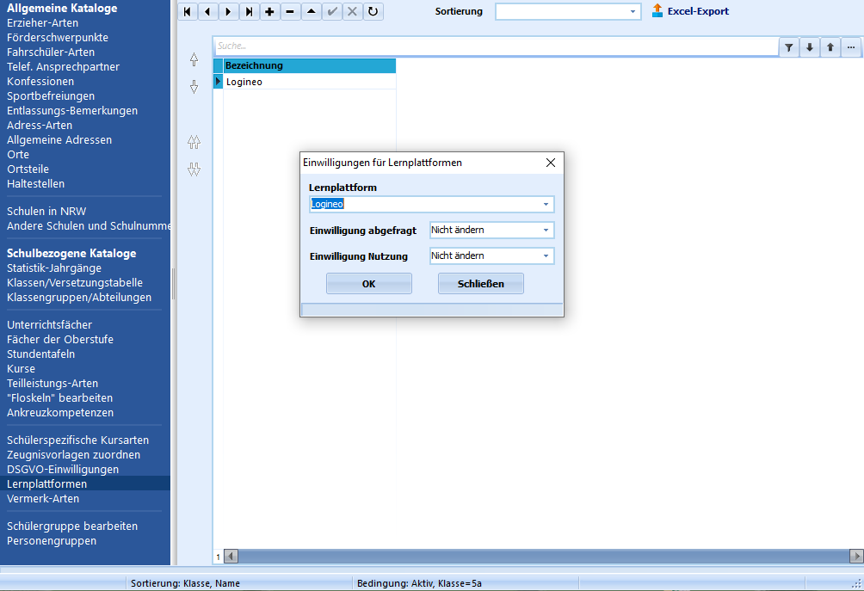The height and width of the screenshot is (591, 864).
Task: Open the three-dots search options
Action: (x=851, y=47)
